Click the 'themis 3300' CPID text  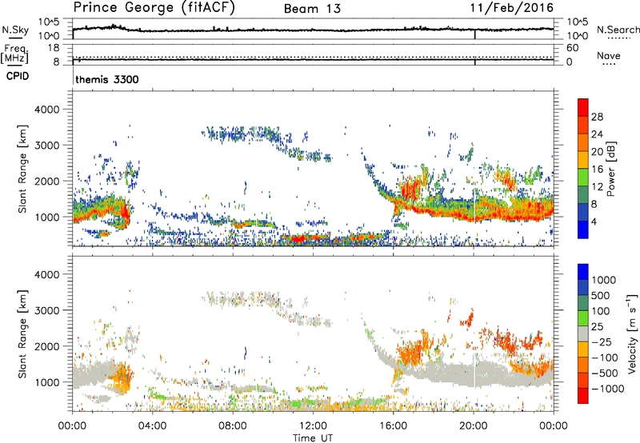pos(107,79)
